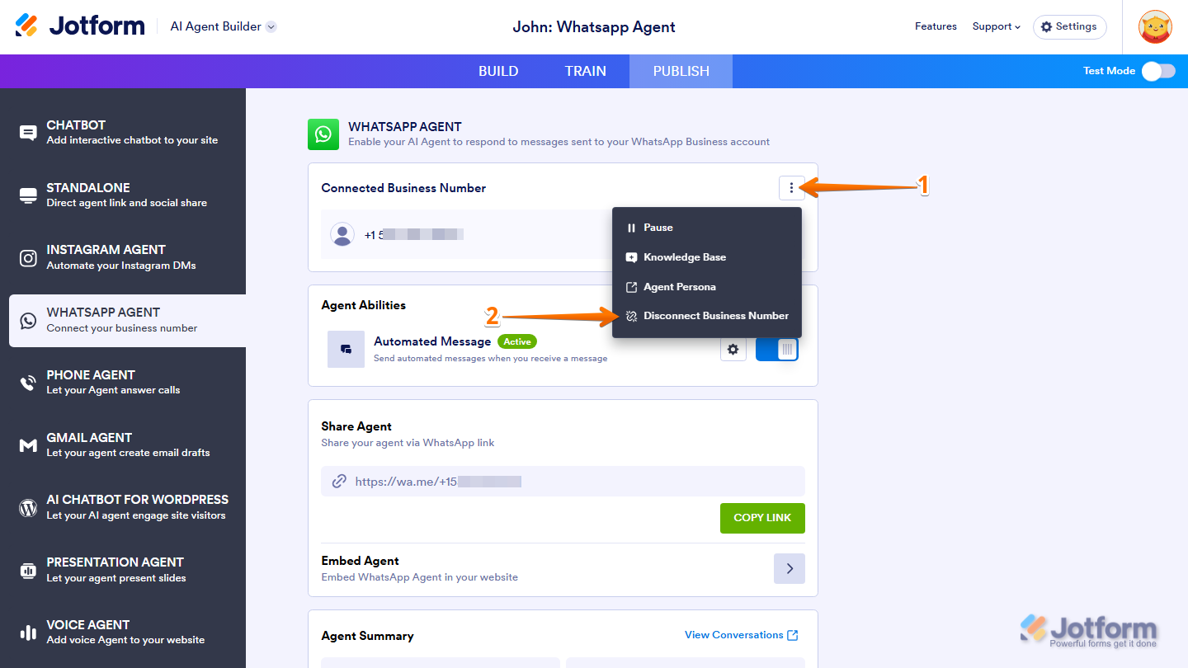The width and height of the screenshot is (1188, 668).
Task: Click the Instagram Agent icon
Action: pyautogui.click(x=28, y=258)
